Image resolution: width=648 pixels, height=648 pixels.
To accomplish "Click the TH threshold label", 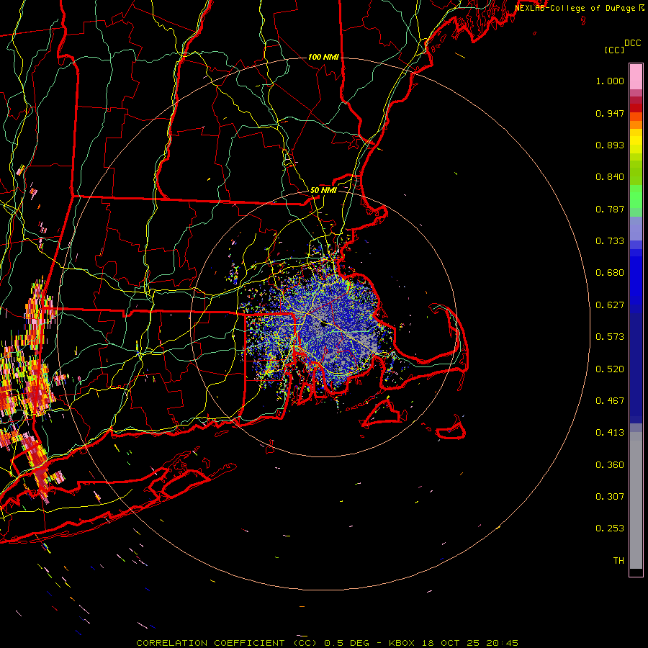I will [618, 561].
